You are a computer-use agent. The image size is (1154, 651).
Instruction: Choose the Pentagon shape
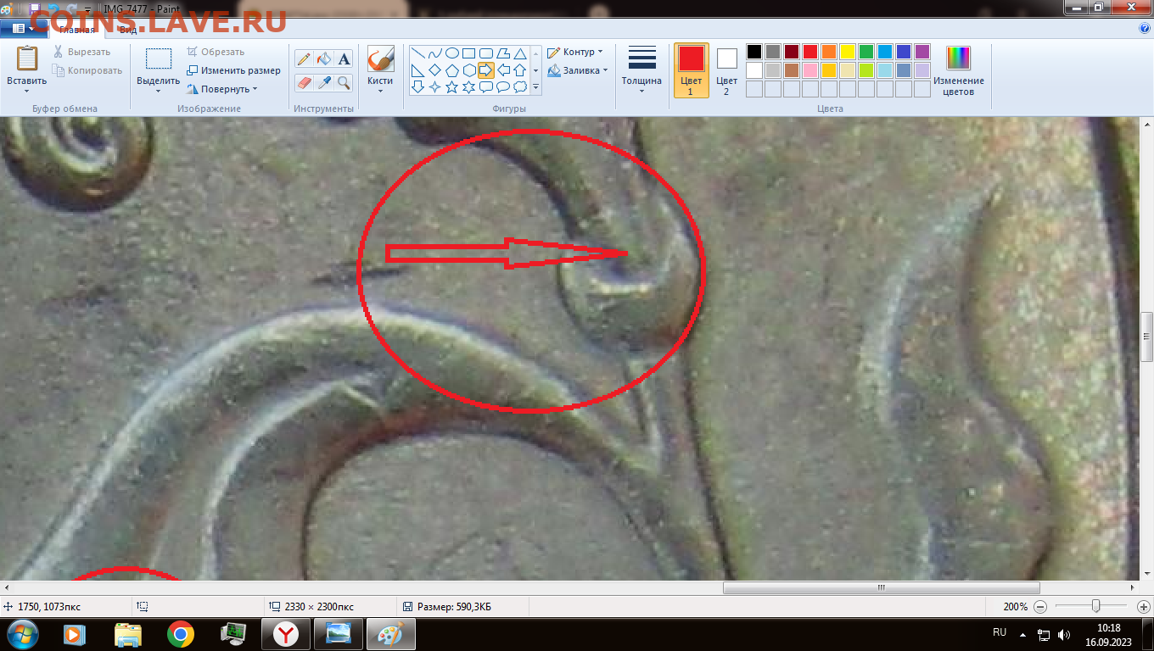452,70
